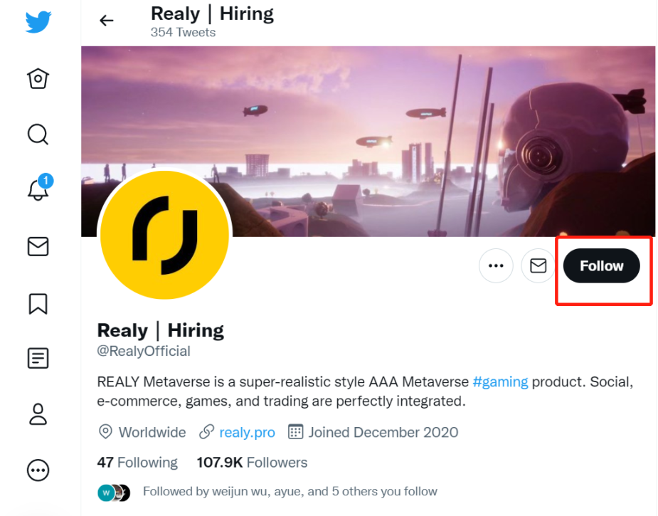Click the Twitter bird logo

[x=38, y=21]
